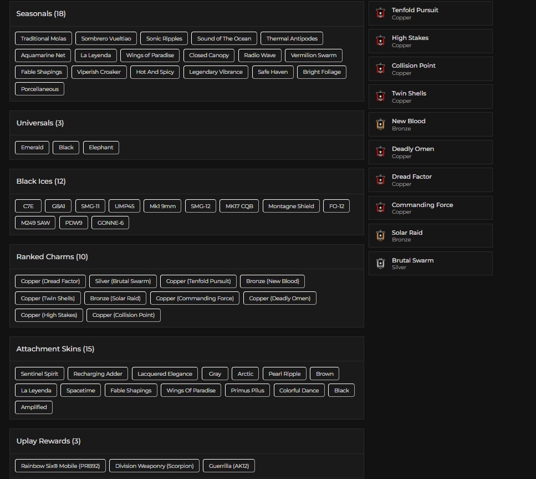Select the Viperish Croaker tag

pyautogui.click(x=99, y=72)
